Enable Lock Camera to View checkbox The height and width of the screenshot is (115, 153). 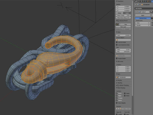(117, 45)
